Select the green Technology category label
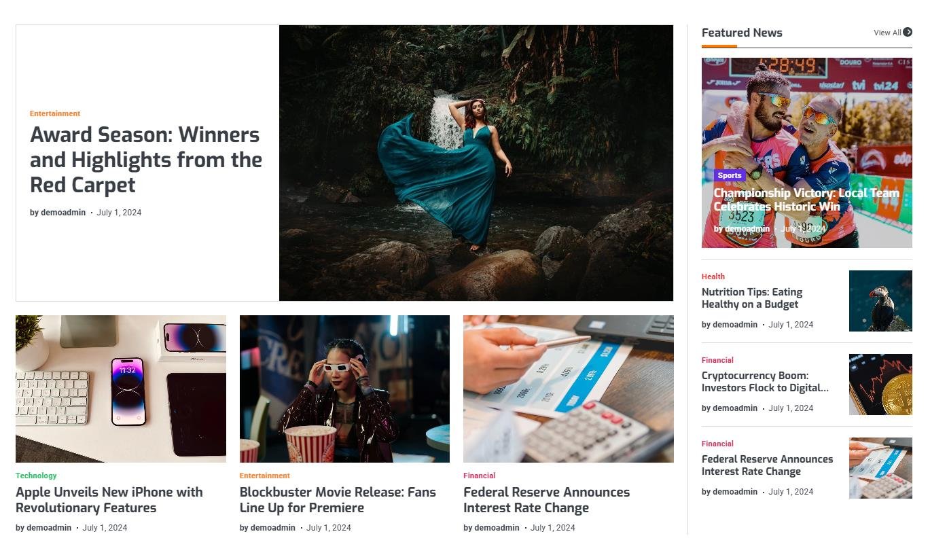930x553 pixels. (x=36, y=476)
